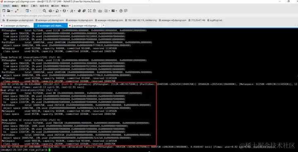
Task: Expand the Open session dropdown arrow
Action: (x=12, y=11)
